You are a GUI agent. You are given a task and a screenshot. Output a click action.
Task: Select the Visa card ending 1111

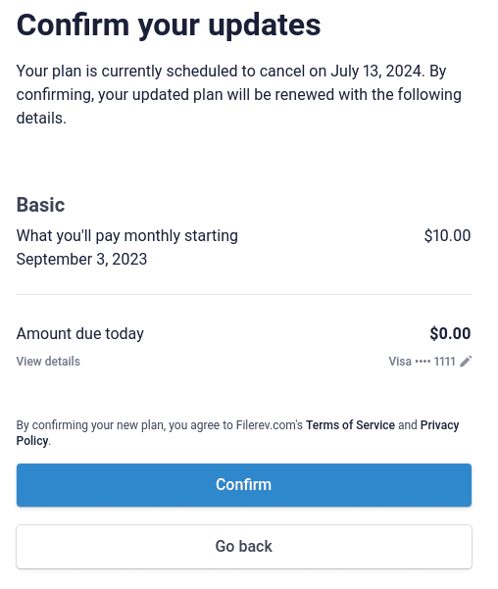coord(423,362)
